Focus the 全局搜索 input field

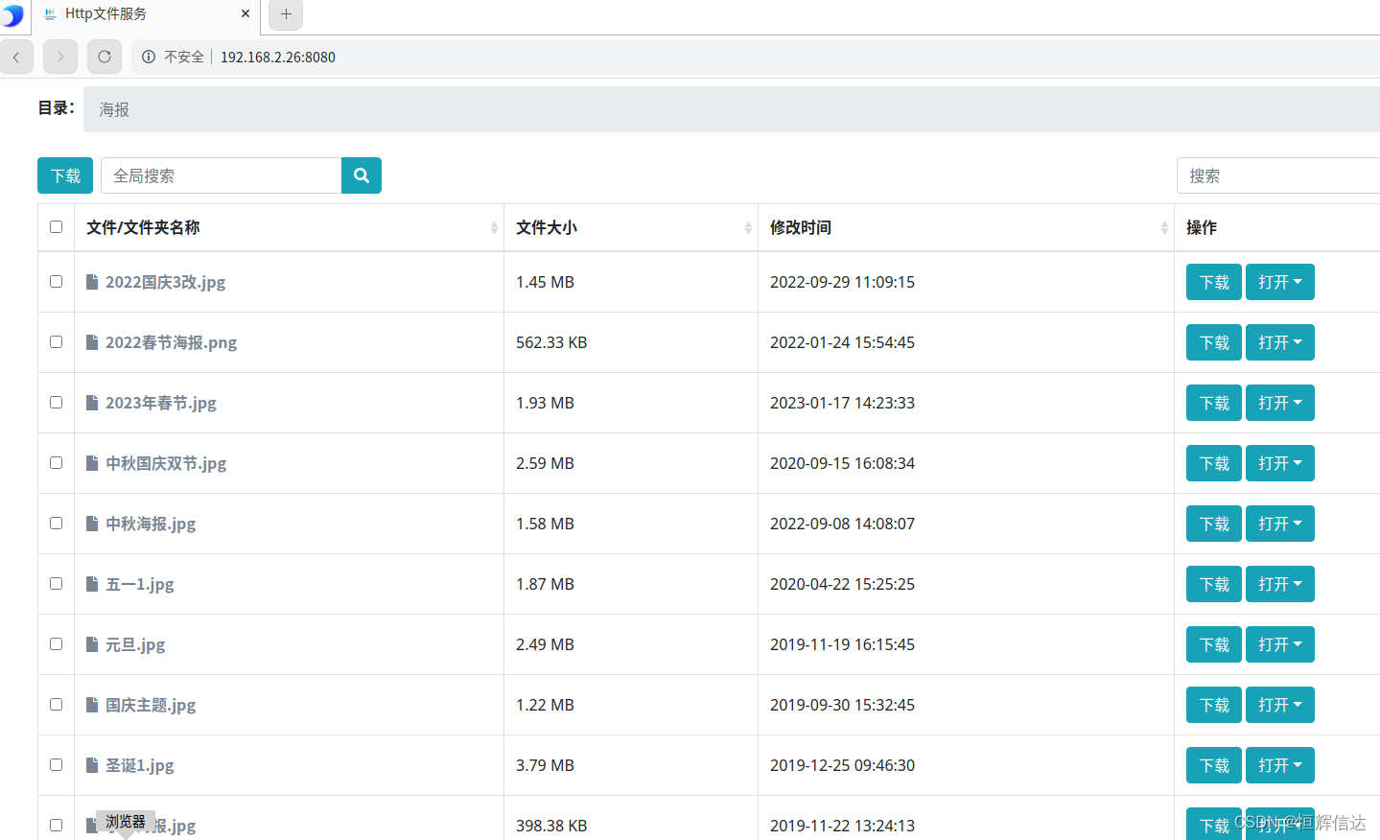coord(221,175)
